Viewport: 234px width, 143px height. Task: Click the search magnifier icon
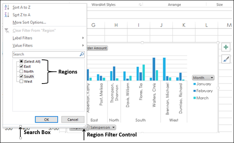(82, 54)
